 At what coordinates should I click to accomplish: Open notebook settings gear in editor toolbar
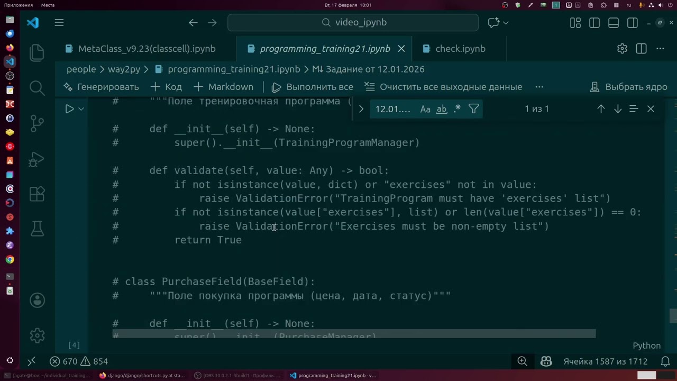[622, 49]
